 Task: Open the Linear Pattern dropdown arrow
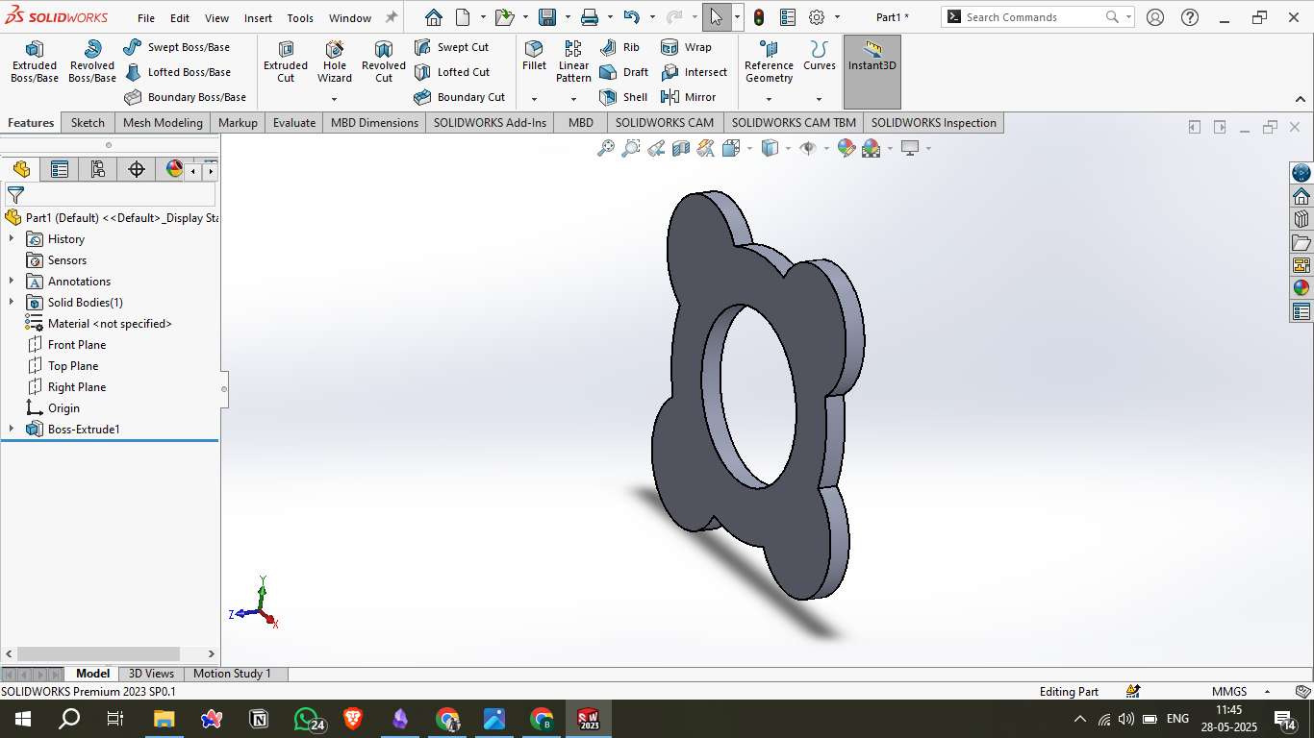573,99
